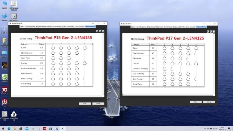Open Color Accuracy tab in P17 window
This screenshot has height=131, width=233.
point(191,27)
